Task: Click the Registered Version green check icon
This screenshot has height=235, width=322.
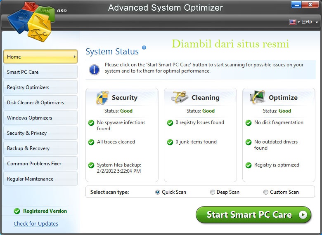Action: tap(17, 211)
